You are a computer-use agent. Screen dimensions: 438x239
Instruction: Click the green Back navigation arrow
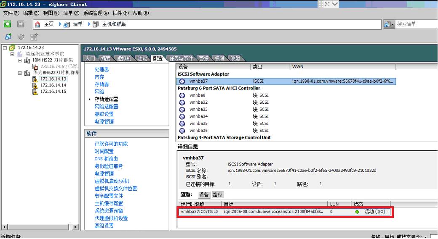click(x=8, y=24)
